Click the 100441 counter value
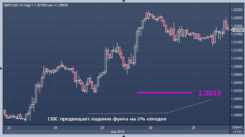Image resolution: width=245 pixels, height=137 pixels. tap(237, 127)
